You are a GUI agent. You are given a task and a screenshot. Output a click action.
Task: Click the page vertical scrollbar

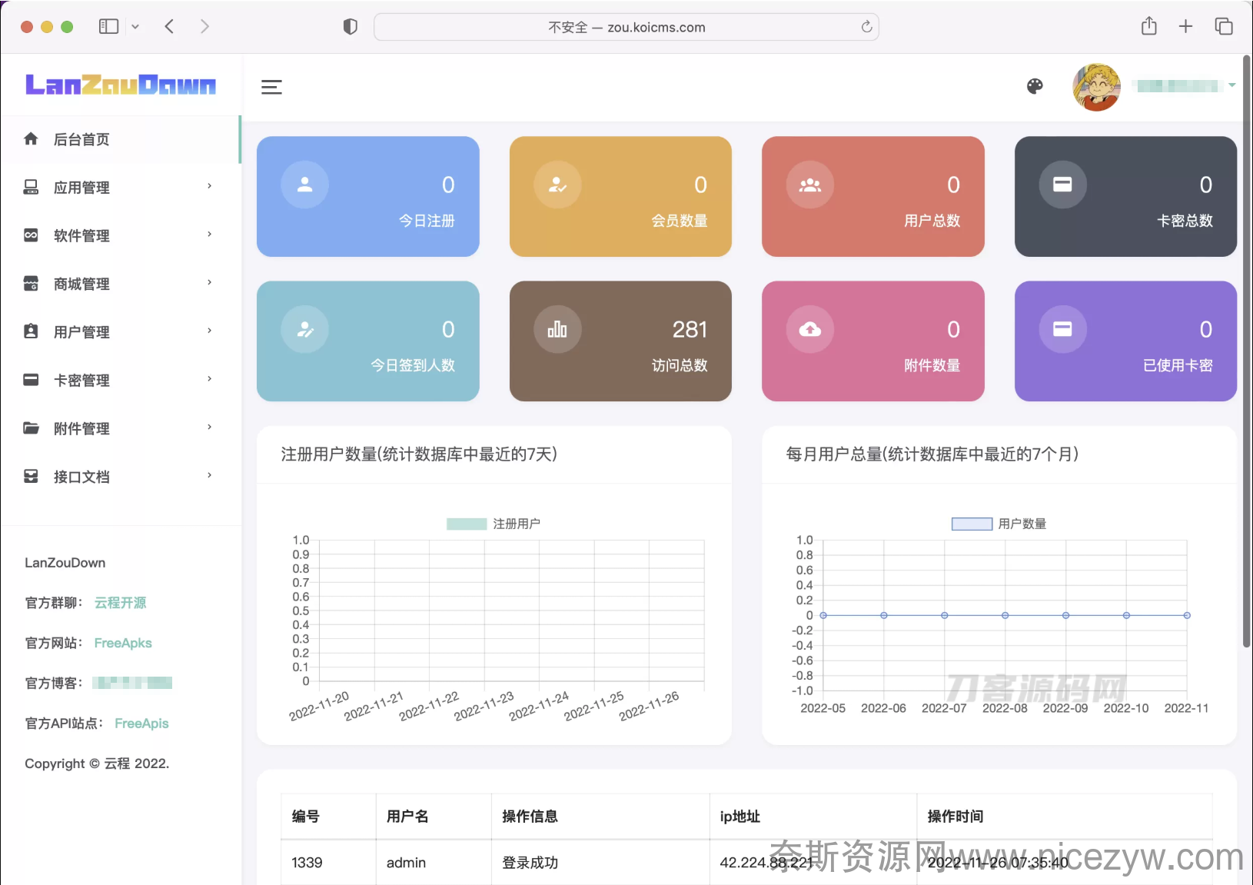tap(1247, 351)
